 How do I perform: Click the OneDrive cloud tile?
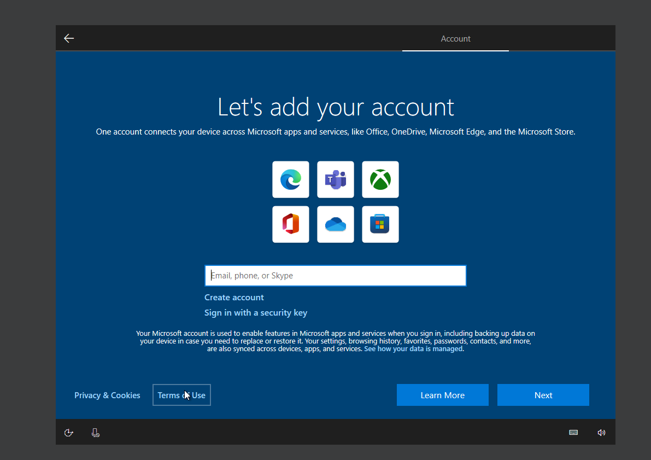pyautogui.click(x=336, y=224)
